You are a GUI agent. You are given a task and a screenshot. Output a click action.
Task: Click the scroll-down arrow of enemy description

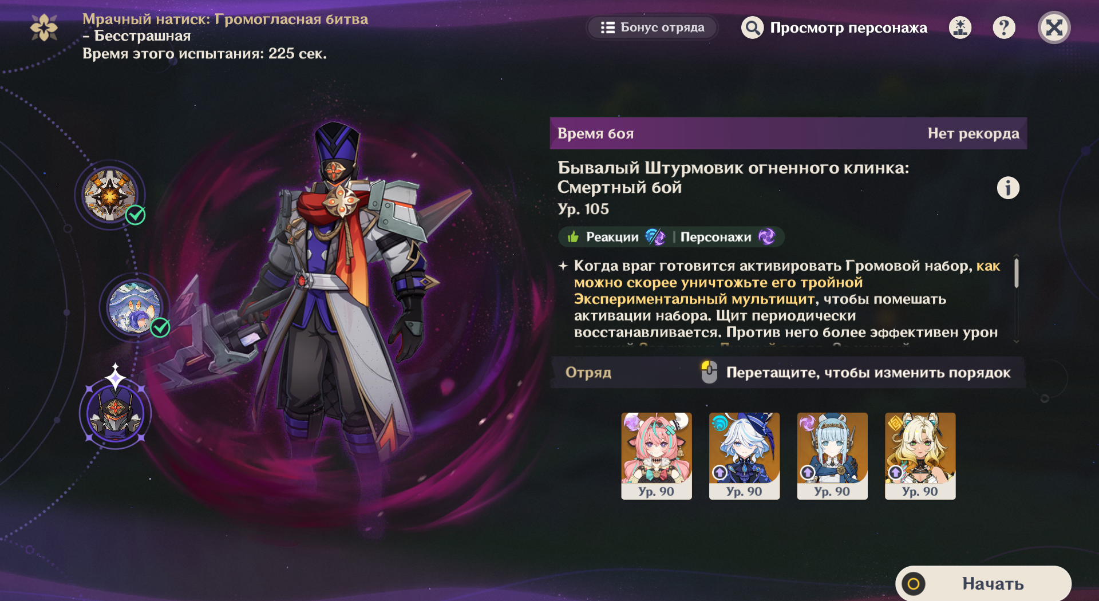[1016, 341]
